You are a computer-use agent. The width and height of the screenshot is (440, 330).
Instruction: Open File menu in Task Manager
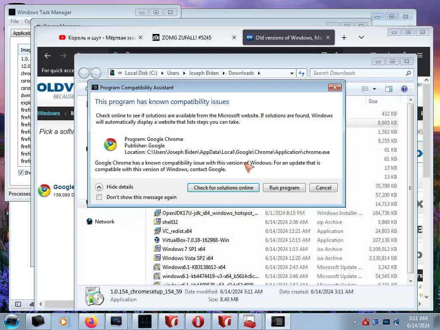tap(15, 21)
